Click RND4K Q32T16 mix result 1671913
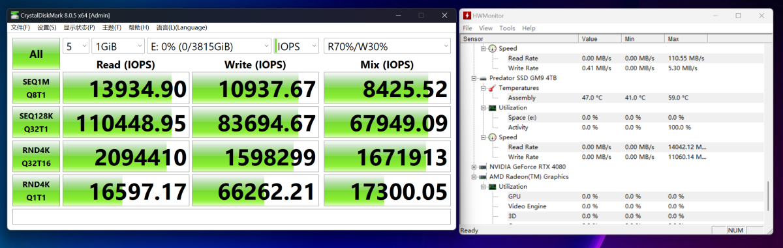 (388, 156)
